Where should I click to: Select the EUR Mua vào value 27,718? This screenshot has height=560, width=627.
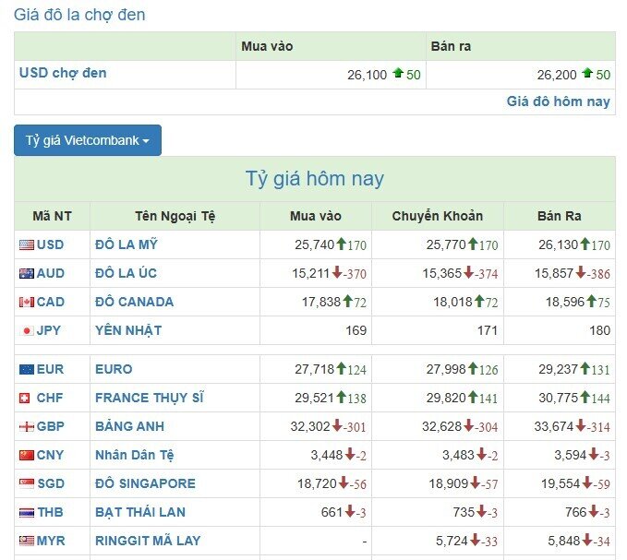(x=314, y=369)
